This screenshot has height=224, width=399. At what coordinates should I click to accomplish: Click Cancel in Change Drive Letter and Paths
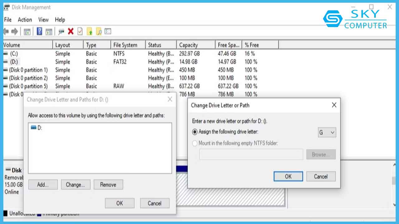click(155, 203)
